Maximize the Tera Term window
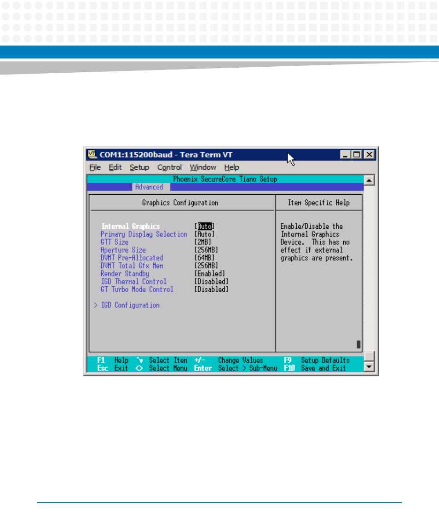The image size is (439, 527). pos(356,155)
